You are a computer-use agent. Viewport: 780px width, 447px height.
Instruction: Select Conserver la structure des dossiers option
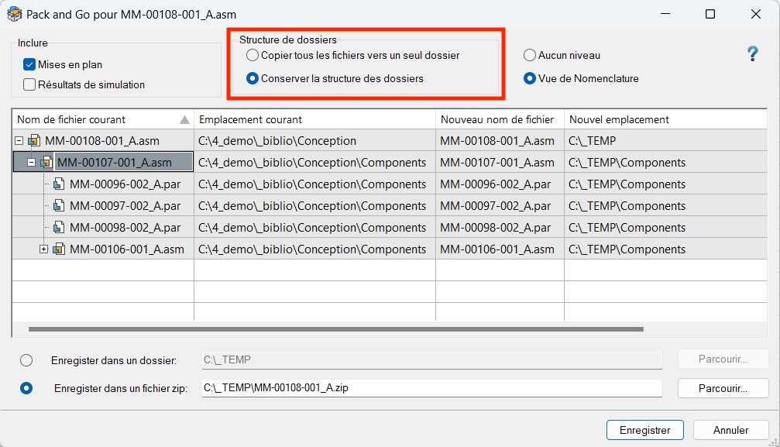click(x=253, y=79)
